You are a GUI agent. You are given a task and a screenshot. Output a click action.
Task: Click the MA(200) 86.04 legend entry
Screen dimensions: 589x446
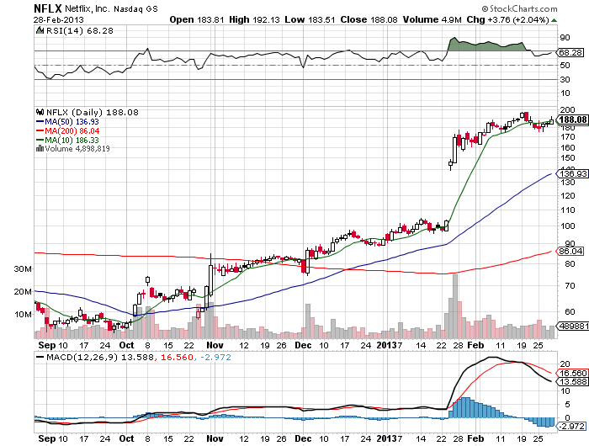point(67,131)
